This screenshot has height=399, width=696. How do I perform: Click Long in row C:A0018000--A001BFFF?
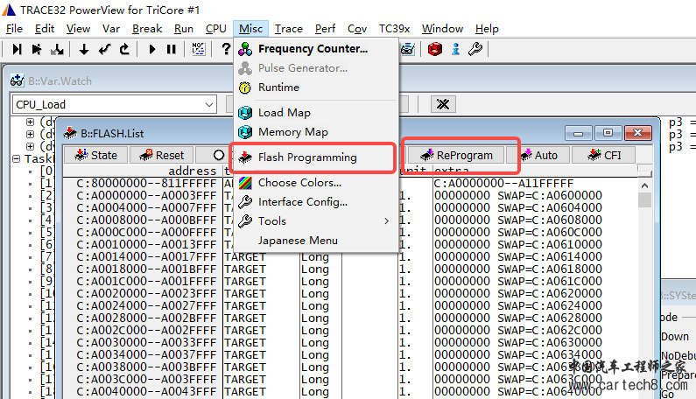point(314,269)
